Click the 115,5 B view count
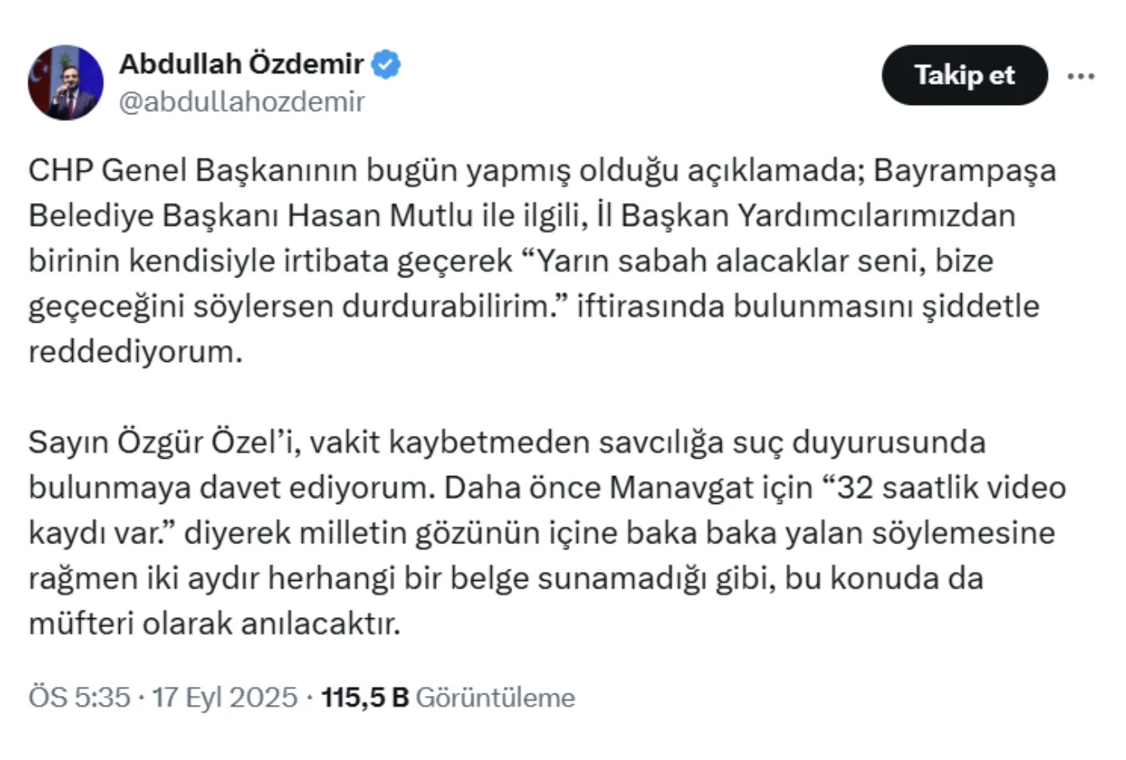This screenshot has width=1126, height=760. point(364,698)
